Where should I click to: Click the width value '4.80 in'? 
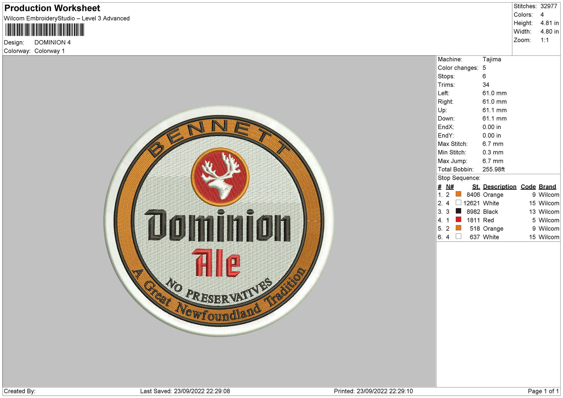pos(549,32)
